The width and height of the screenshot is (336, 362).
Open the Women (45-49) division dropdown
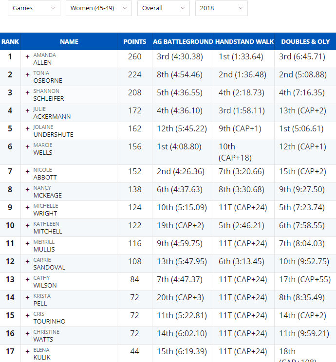click(99, 8)
